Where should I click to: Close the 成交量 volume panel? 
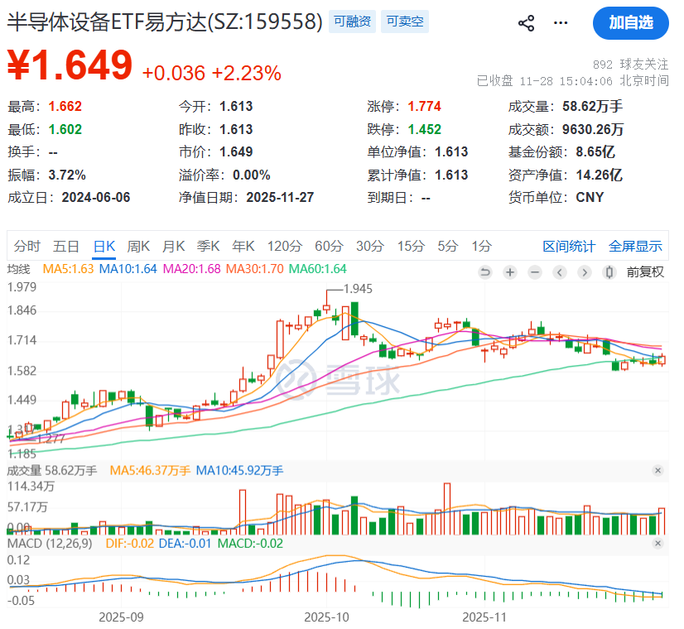pyautogui.click(x=658, y=470)
